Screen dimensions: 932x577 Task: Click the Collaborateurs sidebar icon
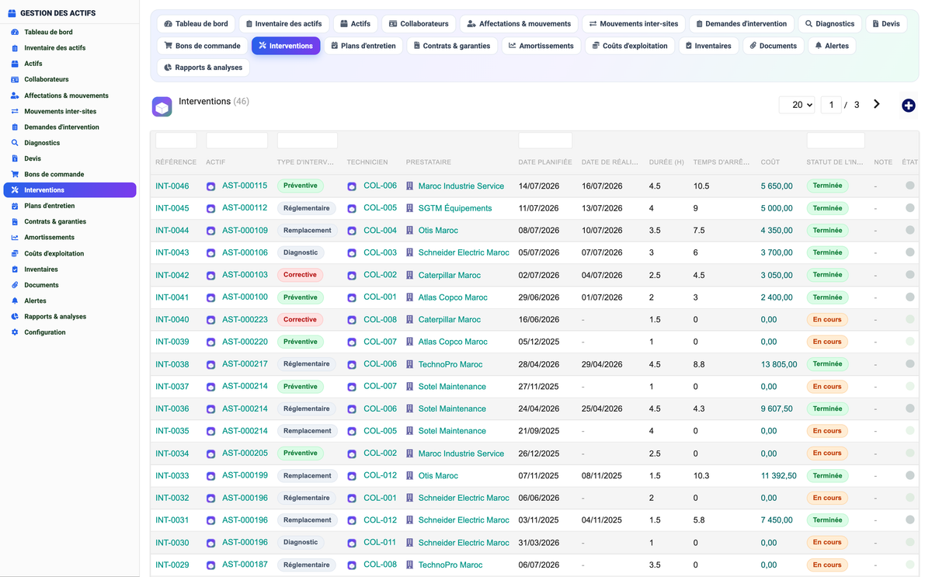(15, 79)
